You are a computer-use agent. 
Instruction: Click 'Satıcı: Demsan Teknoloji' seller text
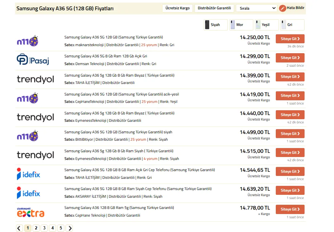coord(84,64)
